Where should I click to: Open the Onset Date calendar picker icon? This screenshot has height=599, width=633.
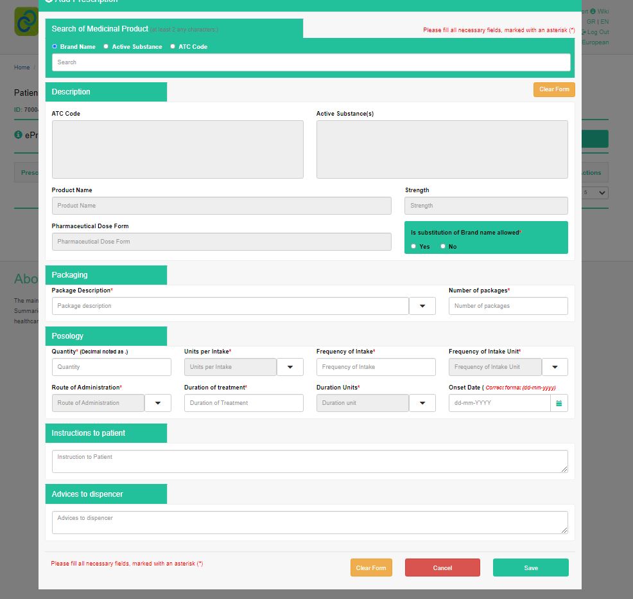coord(559,403)
